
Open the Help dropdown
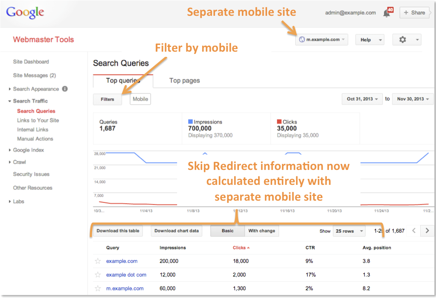tap(370, 40)
